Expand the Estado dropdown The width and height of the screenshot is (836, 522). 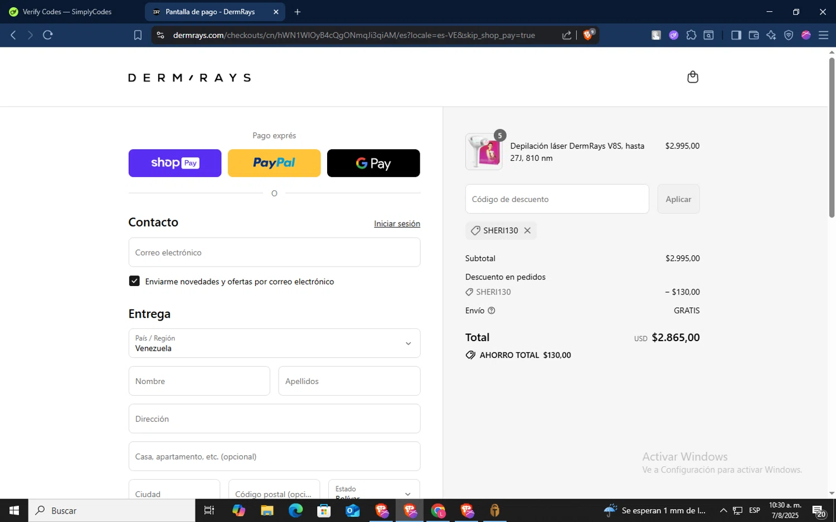[x=374, y=489]
